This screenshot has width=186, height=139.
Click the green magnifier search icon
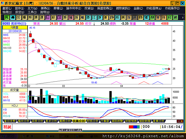(7, 18)
